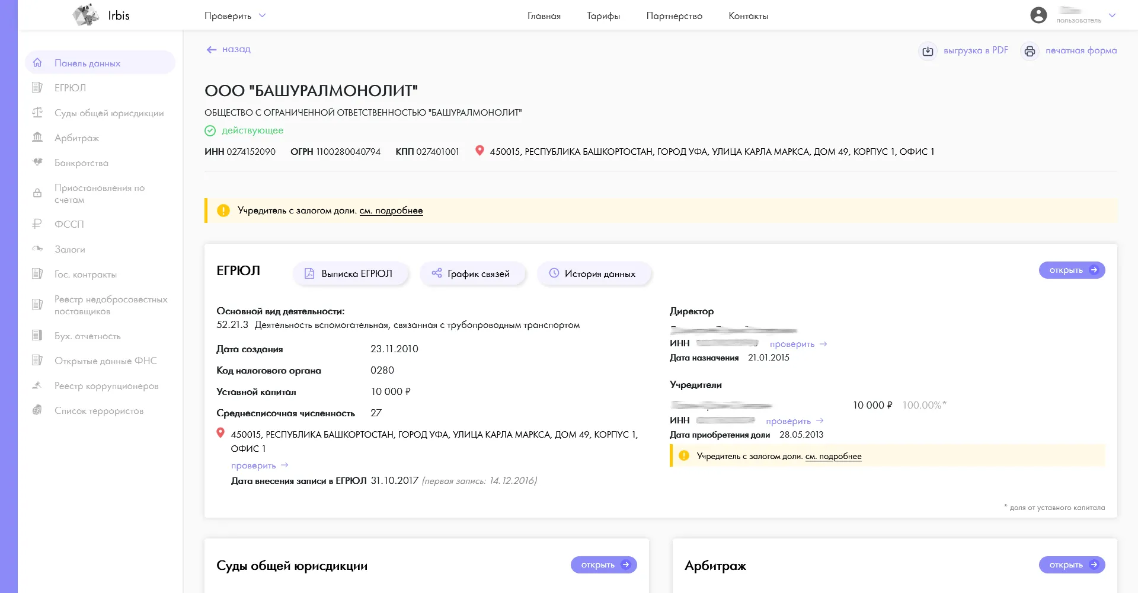Click the ЕГРЮЛ sidebar document icon
The width and height of the screenshot is (1138, 593).
37,87
